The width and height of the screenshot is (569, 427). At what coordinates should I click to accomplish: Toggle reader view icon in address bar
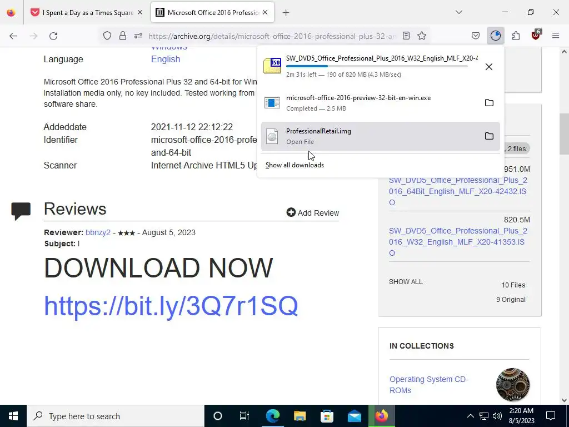[x=406, y=36]
